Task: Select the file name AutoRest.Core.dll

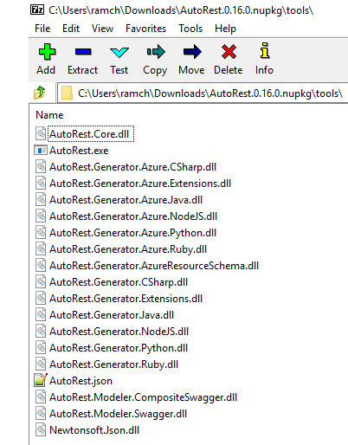Action: (89, 134)
